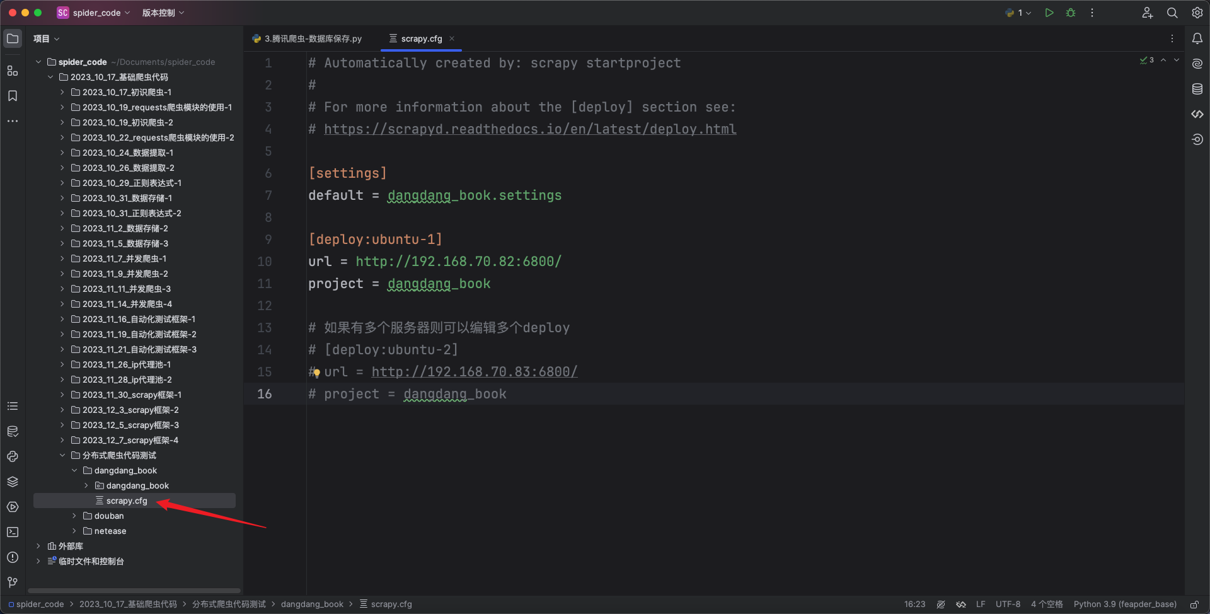This screenshot has height=614, width=1210.
Task: Jump to next highlighted problem arrow
Action: (x=1177, y=60)
